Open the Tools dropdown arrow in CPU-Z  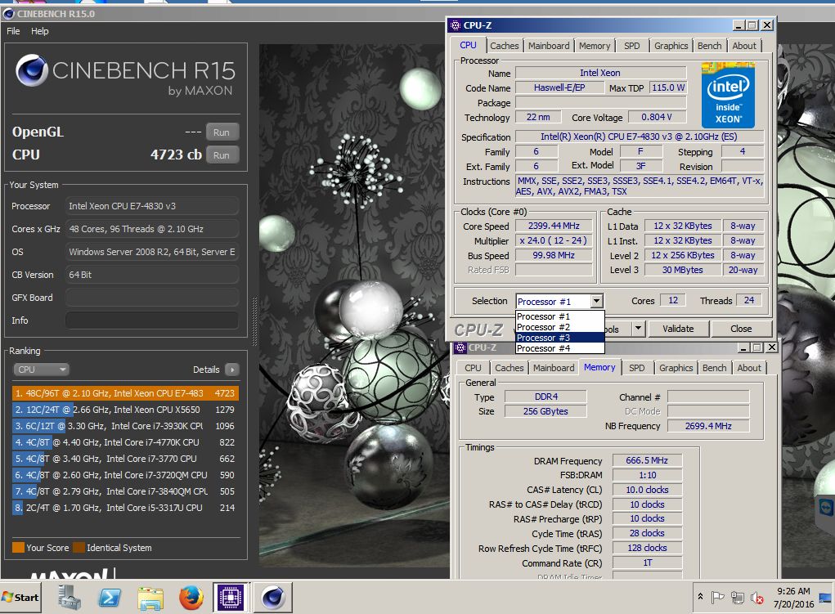[638, 329]
